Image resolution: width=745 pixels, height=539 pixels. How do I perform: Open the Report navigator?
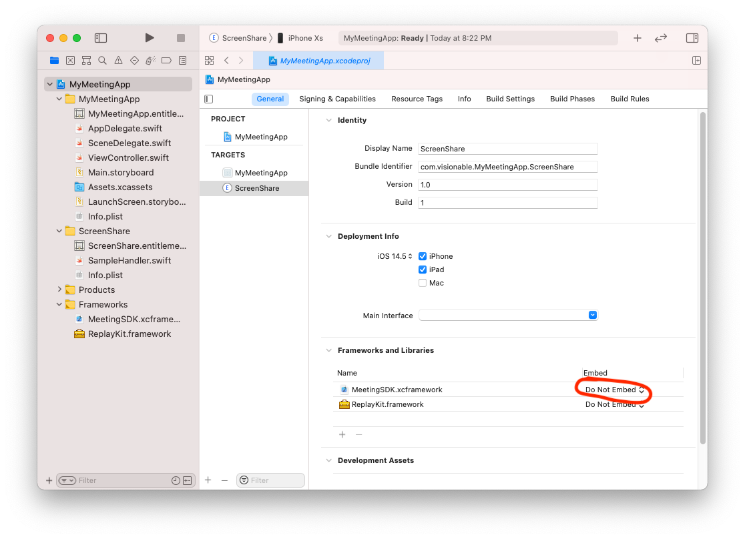coord(182,60)
